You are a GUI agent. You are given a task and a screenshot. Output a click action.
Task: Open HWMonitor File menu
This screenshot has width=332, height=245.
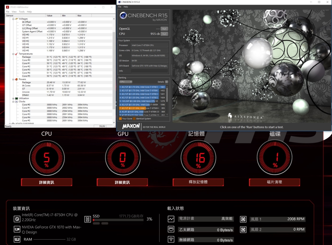coord(8,12)
